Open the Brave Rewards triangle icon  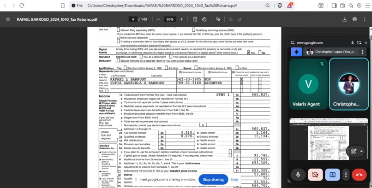290,5
